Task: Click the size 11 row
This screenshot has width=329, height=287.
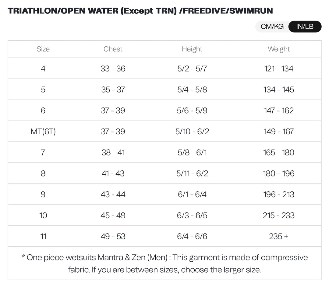Action: 43,236
